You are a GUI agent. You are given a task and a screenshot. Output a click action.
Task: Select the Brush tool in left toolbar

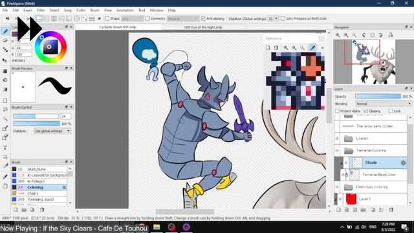point(5,32)
